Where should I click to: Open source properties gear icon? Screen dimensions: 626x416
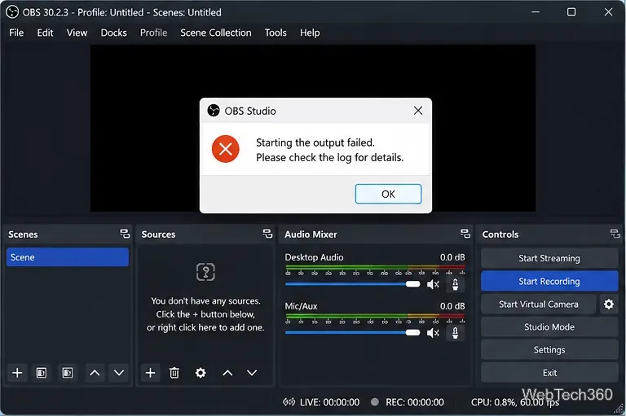click(x=201, y=373)
